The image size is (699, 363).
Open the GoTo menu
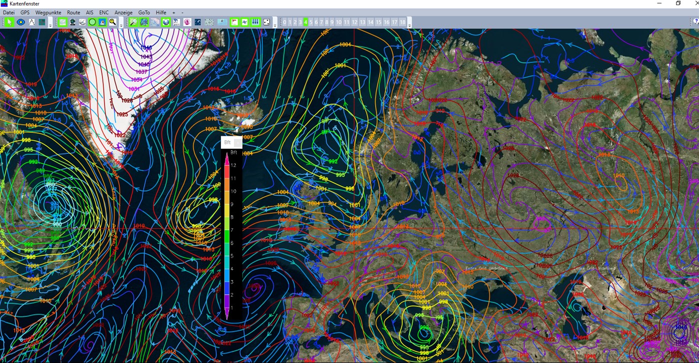144,12
